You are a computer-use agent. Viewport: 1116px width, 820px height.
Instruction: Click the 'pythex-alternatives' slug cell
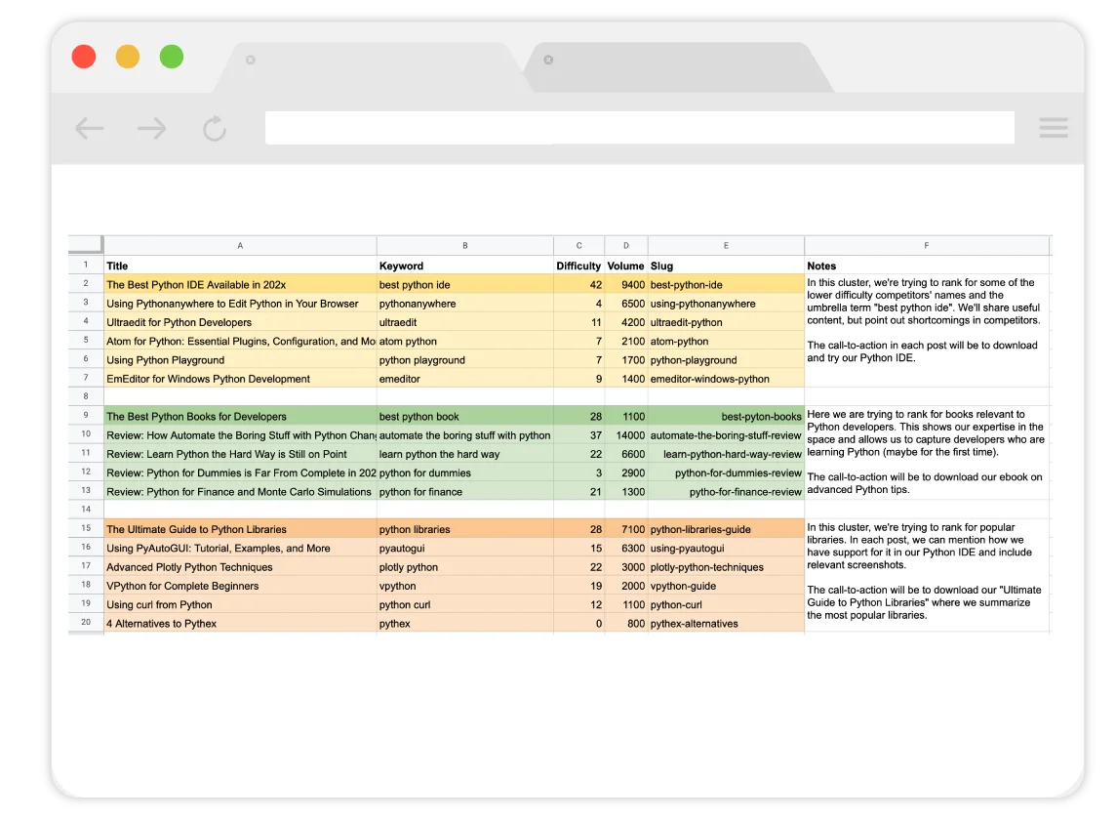(726, 624)
